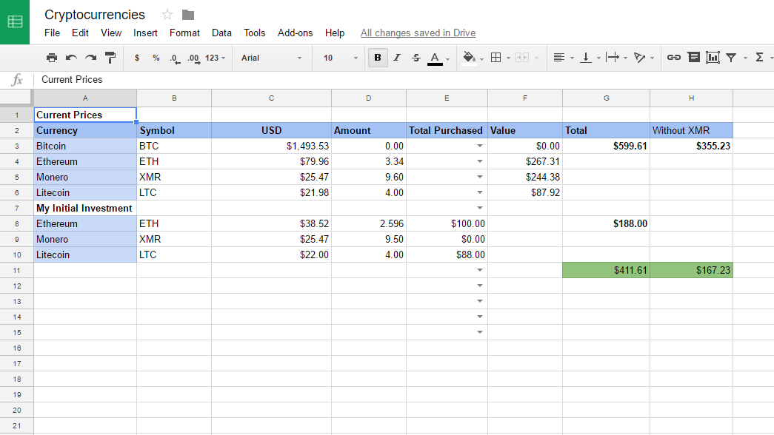Open the text color picker
Image resolution: width=774 pixels, height=435 pixels.
[x=436, y=57]
